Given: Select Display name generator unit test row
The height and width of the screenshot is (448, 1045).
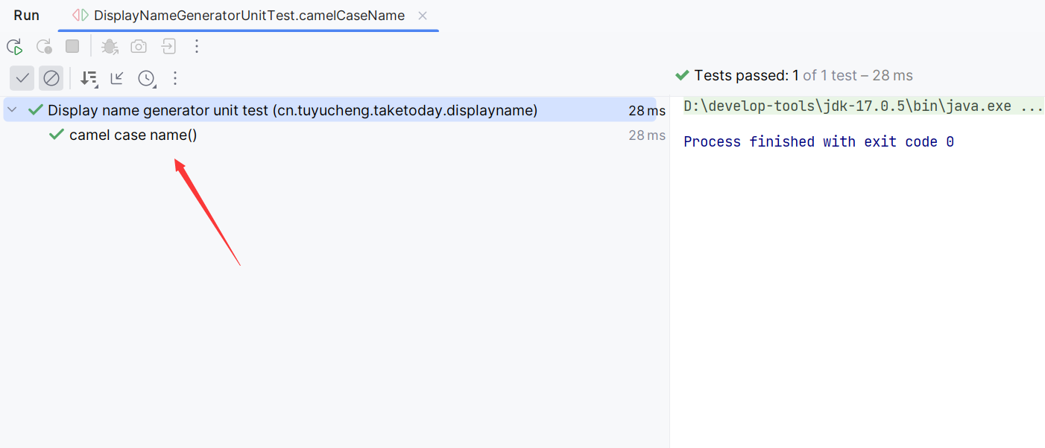Looking at the screenshot, I should point(329,110).
